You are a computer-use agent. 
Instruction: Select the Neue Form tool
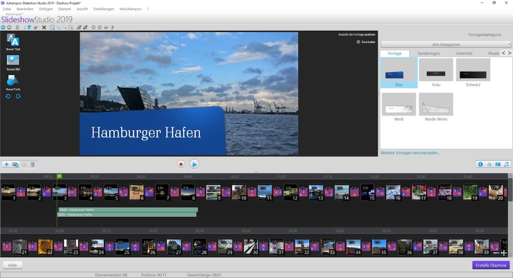coord(13,82)
